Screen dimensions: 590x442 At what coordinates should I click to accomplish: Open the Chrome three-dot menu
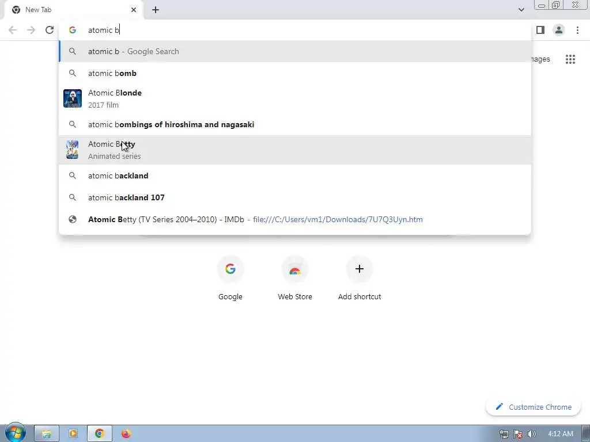click(577, 30)
